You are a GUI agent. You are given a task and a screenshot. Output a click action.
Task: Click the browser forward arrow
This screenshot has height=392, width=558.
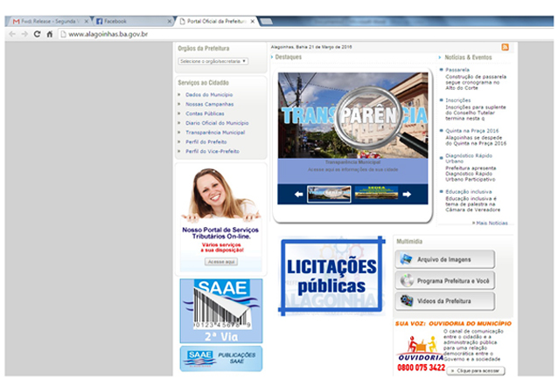(24, 34)
